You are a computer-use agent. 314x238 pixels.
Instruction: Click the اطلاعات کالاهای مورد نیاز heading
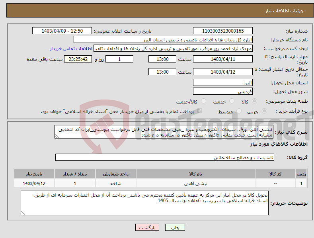(x=279, y=144)
